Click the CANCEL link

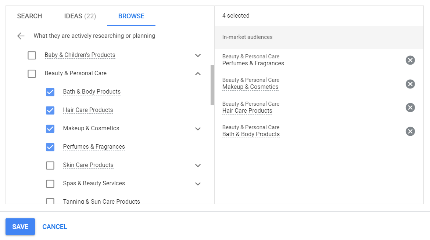coord(54,226)
